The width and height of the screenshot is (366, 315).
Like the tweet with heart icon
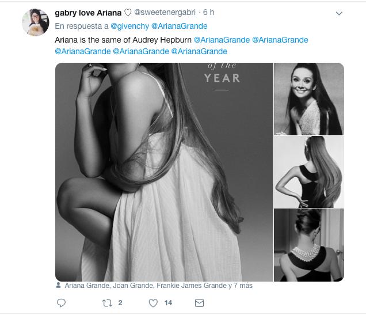(153, 302)
